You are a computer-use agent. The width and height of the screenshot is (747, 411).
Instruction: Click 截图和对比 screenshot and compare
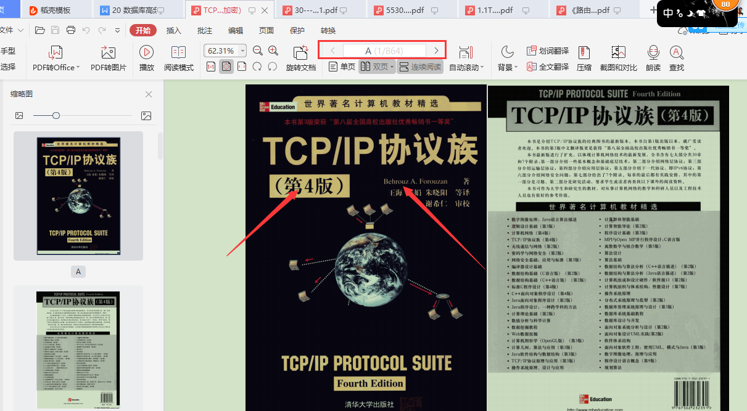tap(619, 59)
